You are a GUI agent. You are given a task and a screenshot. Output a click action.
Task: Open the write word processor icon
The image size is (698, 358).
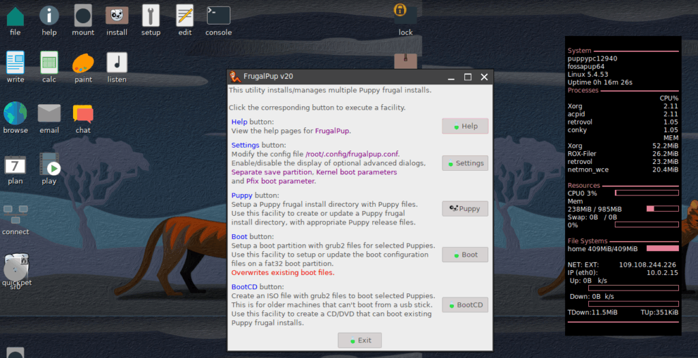pos(15,62)
